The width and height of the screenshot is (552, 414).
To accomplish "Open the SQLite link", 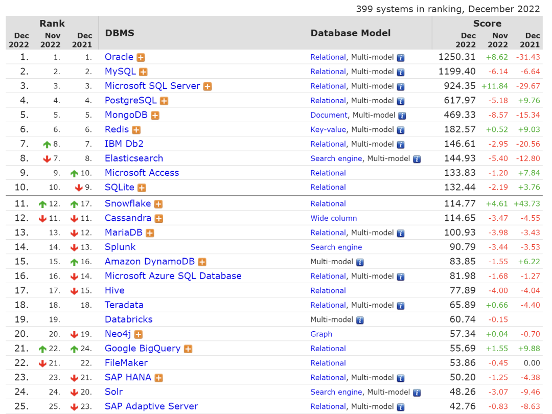I will click(x=119, y=187).
